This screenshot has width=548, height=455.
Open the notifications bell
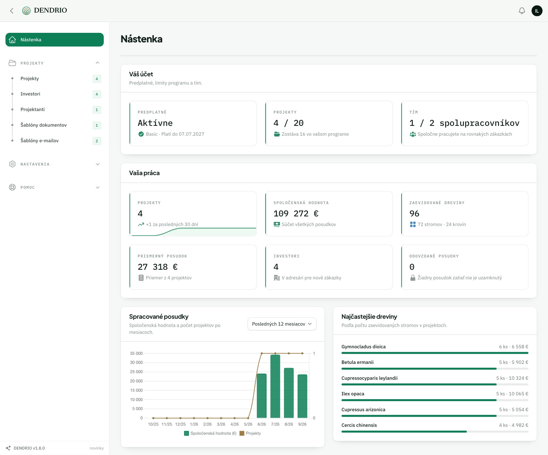click(522, 11)
